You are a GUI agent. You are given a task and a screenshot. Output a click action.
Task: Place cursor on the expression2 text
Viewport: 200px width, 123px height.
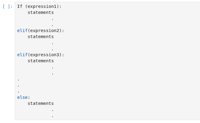tap(45, 31)
